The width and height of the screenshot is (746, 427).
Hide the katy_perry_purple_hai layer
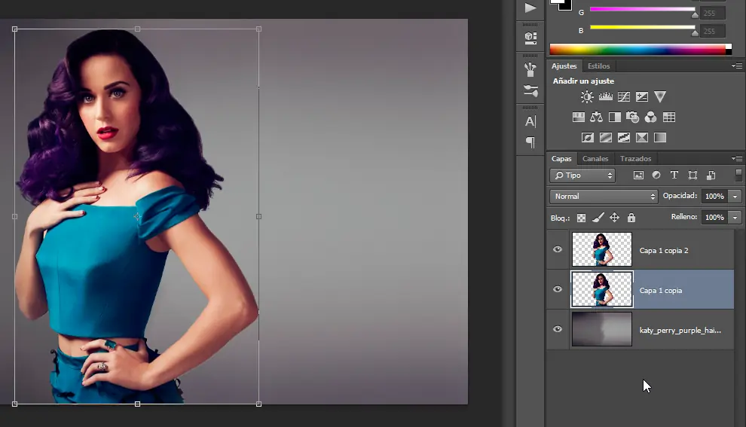pyautogui.click(x=558, y=329)
